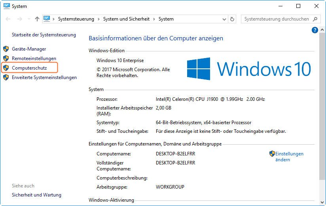Refresh the System page
Viewport: 326px width, 206px height.
click(232, 19)
